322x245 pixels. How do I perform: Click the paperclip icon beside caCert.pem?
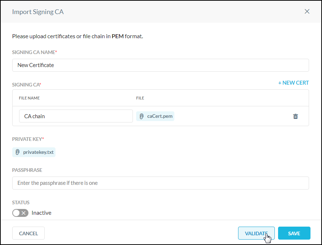tap(142, 116)
